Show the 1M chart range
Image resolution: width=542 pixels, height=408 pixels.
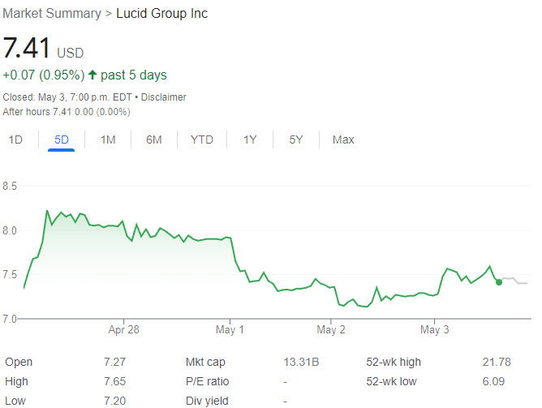coord(108,140)
